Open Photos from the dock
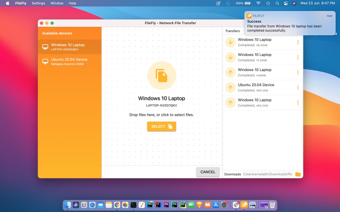340x212 pixels. tap(125, 205)
